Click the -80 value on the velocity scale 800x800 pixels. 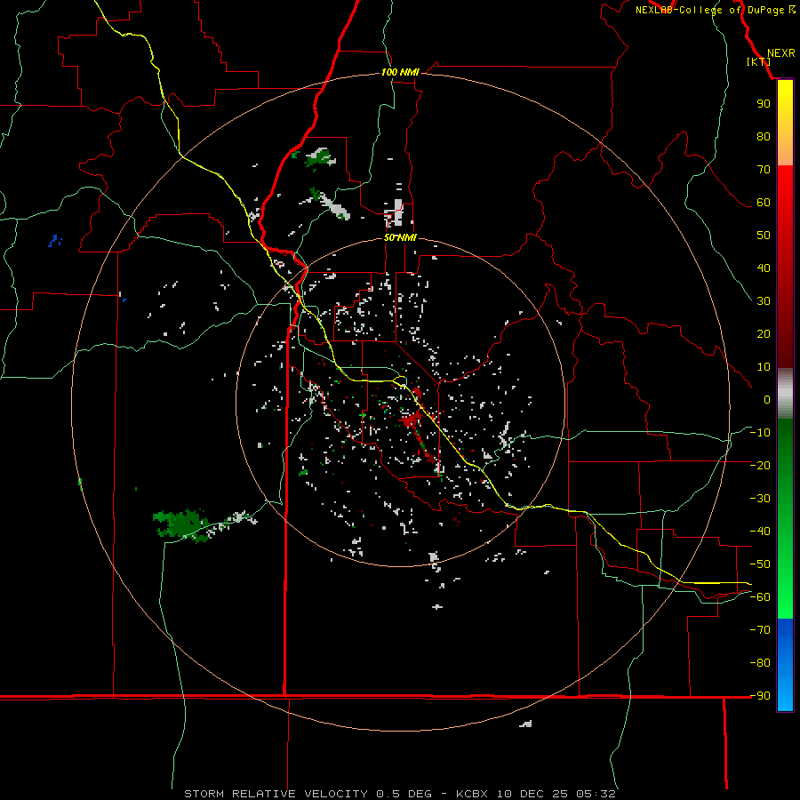[760, 663]
